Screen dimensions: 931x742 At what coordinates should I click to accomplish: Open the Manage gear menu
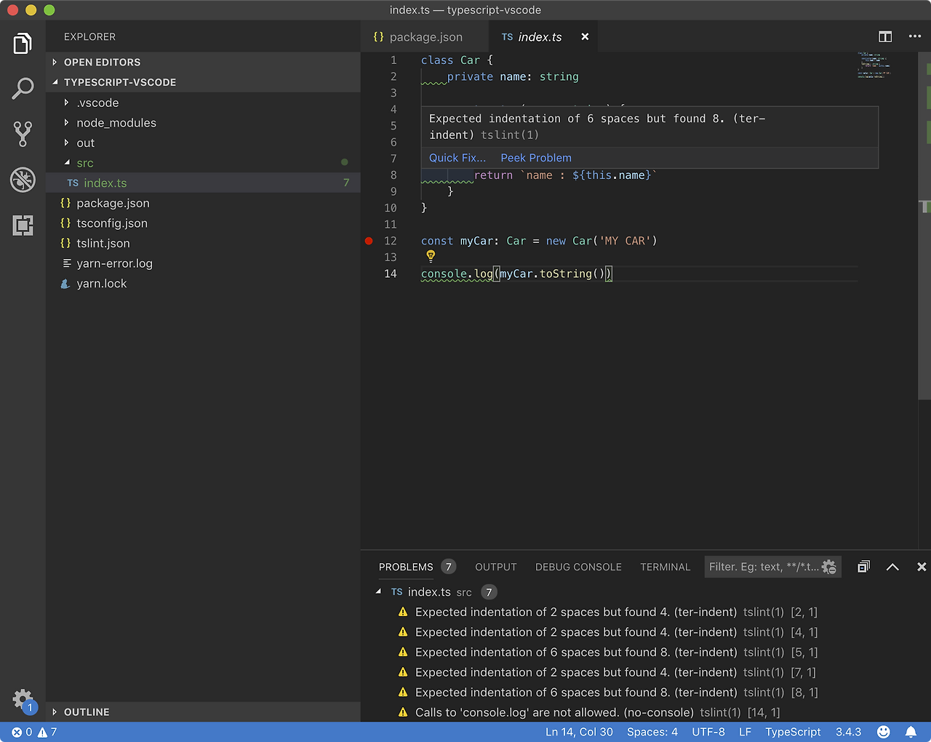pos(23,700)
